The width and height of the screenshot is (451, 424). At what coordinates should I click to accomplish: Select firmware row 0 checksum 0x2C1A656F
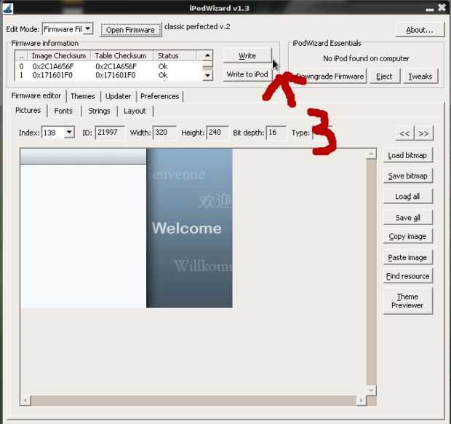click(108, 66)
